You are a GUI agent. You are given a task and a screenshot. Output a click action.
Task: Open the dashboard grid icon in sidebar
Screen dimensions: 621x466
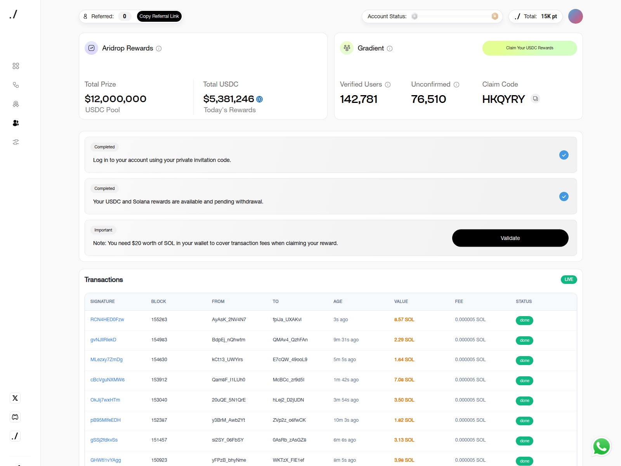16,66
